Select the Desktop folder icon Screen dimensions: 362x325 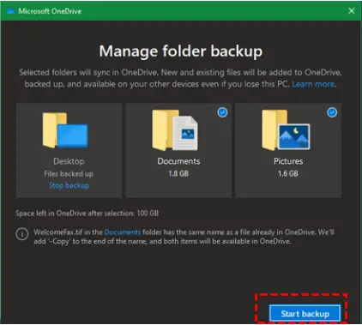coord(65,130)
